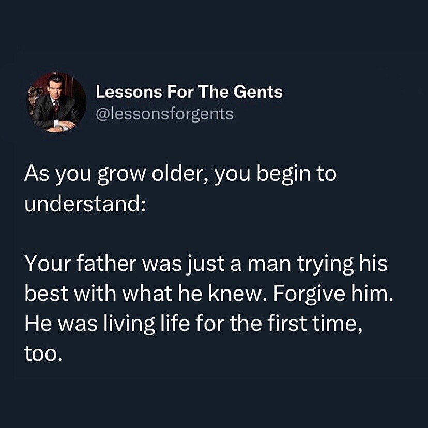
Task: Click the phrase "Forgive him."
Action: click(x=333, y=294)
